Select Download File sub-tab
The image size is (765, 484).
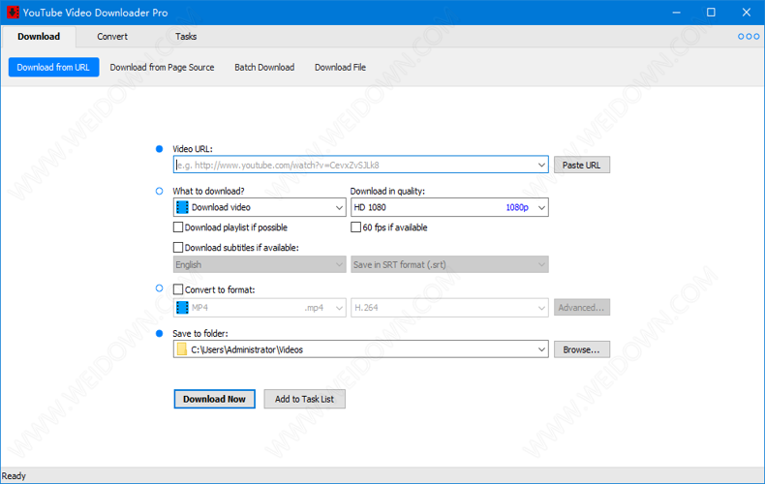[x=340, y=68]
